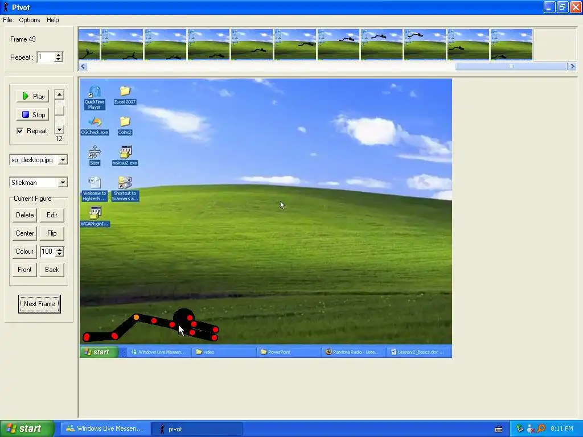This screenshot has height=437, width=583.
Task: Open the File menu
Action: (7, 20)
